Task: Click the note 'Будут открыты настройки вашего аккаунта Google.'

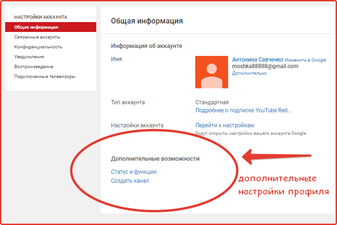Action: pyautogui.click(x=251, y=133)
